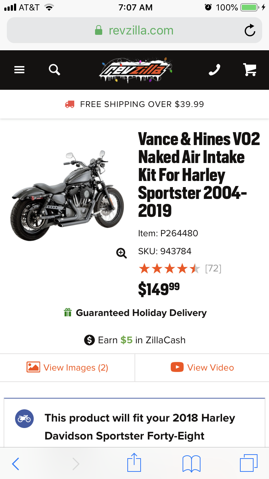
Task: Open the shopping cart
Action: pos(250,70)
